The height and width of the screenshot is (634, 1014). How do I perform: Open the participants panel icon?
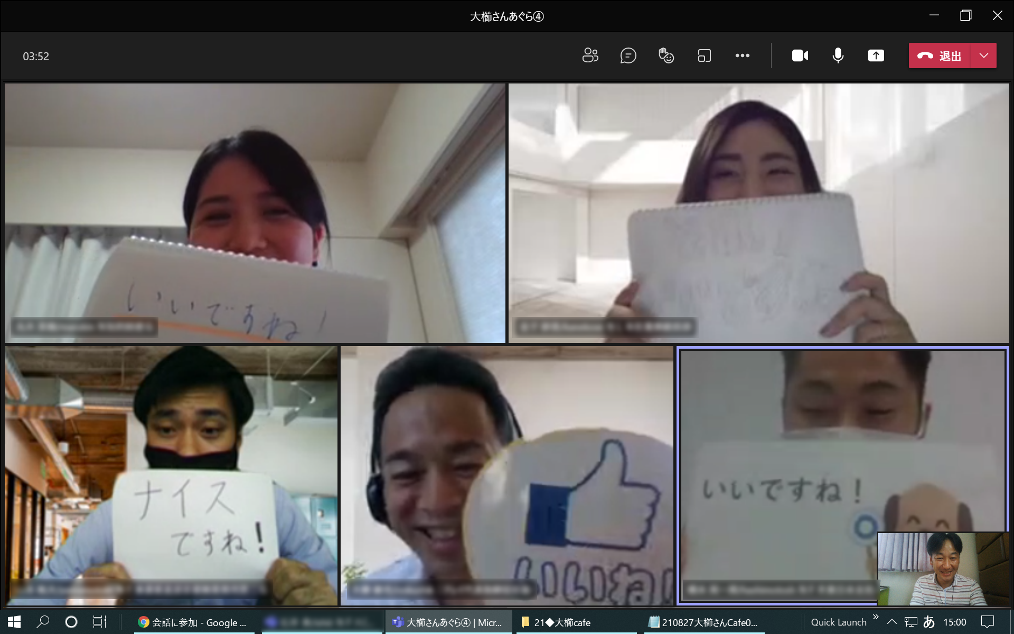590,55
